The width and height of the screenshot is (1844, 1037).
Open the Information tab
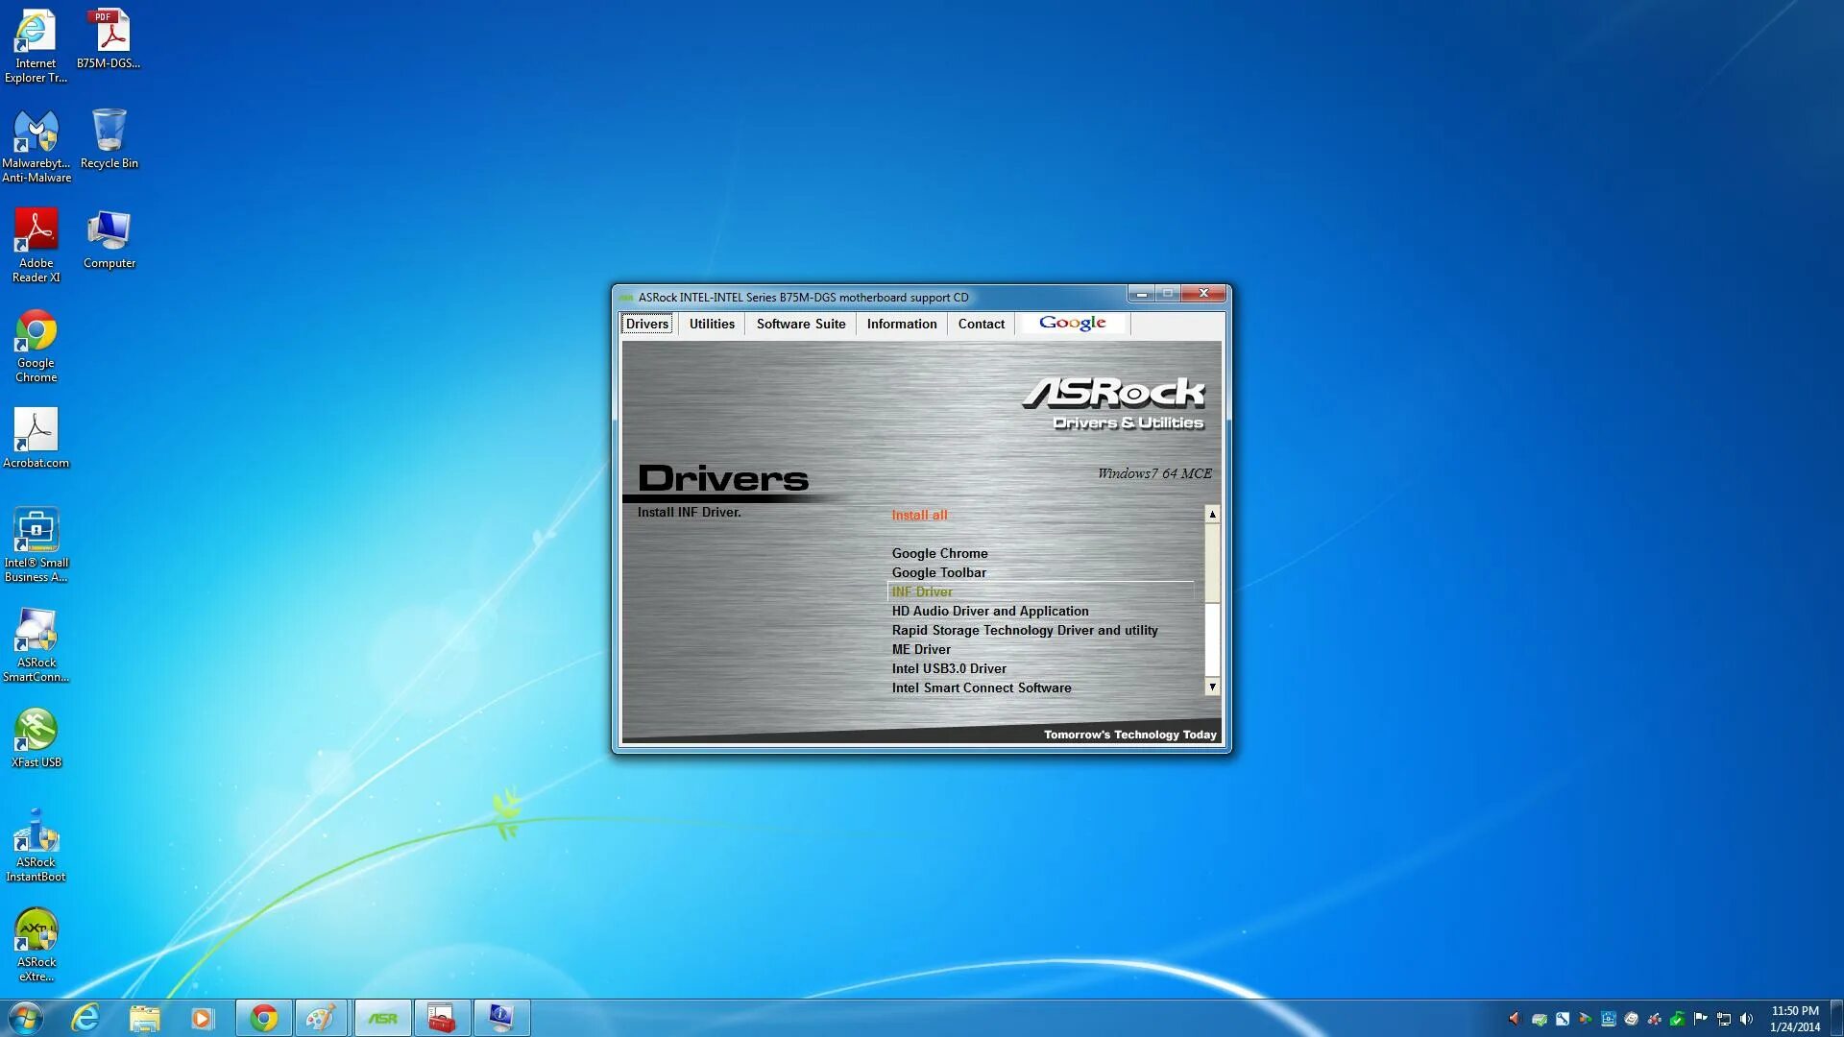tap(902, 324)
